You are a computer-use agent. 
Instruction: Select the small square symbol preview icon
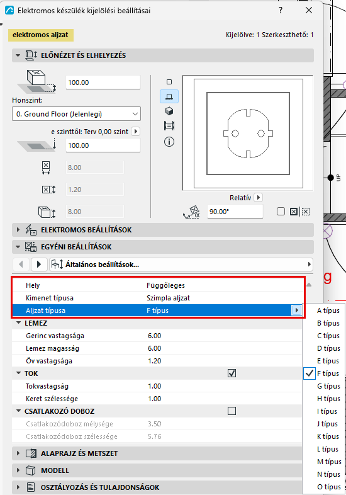(x=169, y=82)
